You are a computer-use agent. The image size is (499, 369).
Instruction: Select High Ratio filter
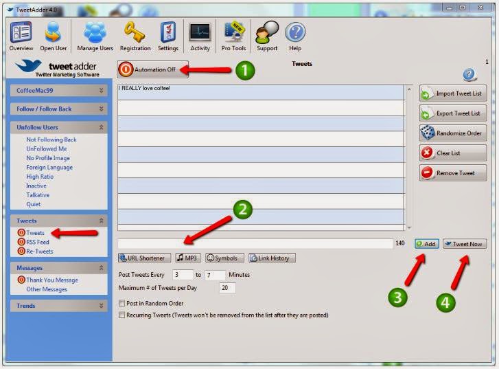tap(40, 177)
